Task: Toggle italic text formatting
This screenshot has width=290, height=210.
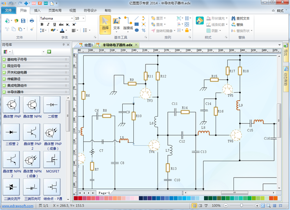Action: [x=48, y=24]
